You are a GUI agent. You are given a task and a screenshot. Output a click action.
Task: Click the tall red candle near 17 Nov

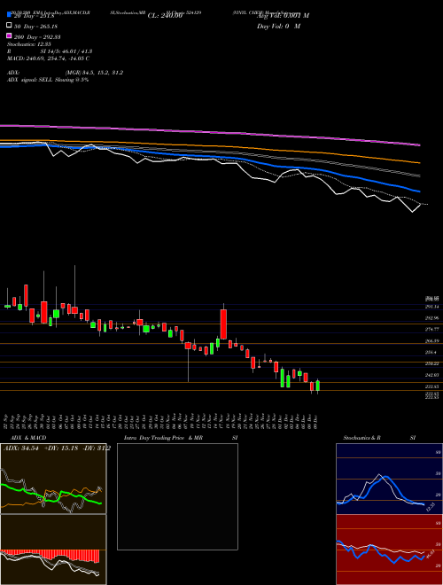click(x=223, y=324)
